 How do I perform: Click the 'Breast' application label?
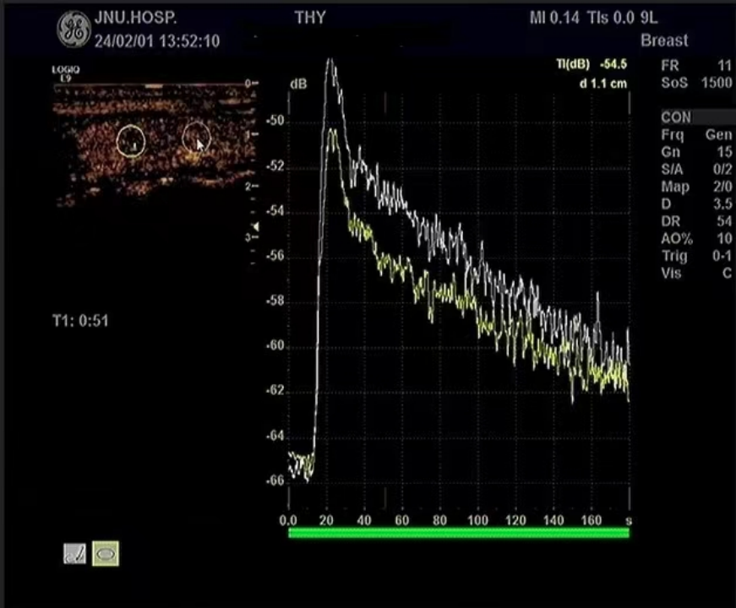coord(664,41)
